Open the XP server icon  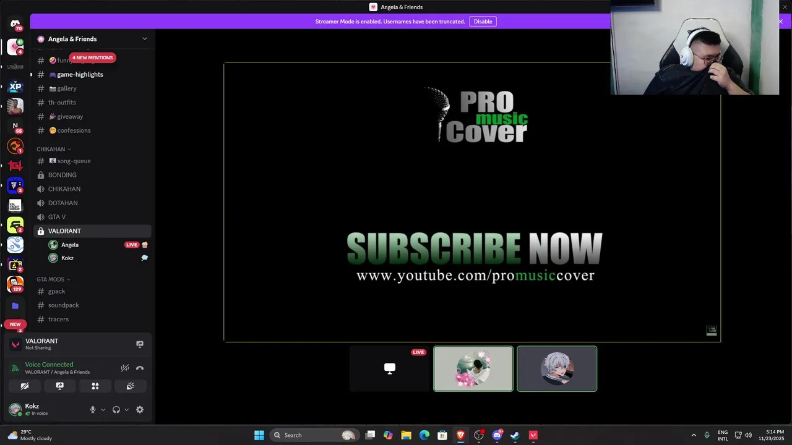coord(15,87)
